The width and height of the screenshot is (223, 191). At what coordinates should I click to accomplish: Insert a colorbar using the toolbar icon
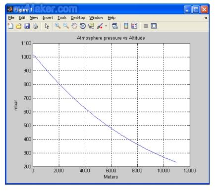pos(126,26)
